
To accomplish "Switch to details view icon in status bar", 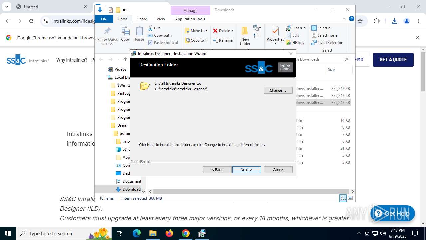I will click(343, 198).
